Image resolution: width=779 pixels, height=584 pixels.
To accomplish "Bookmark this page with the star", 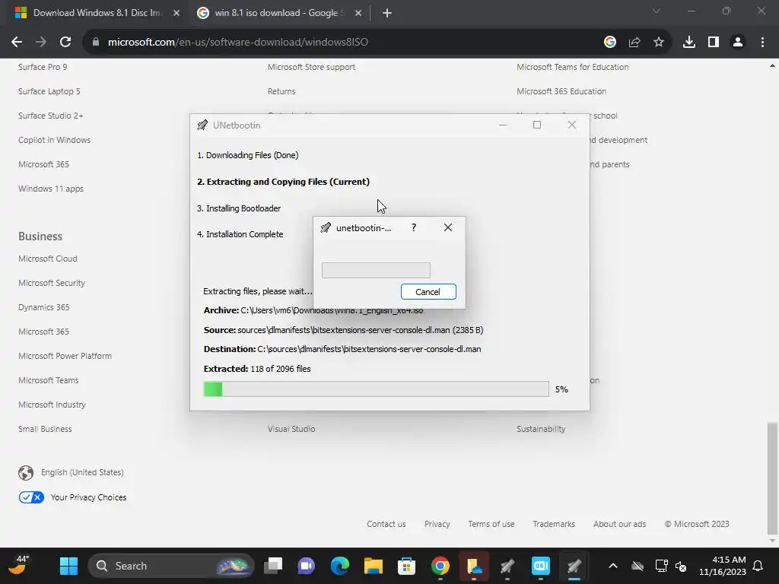I will click(659, 43).
